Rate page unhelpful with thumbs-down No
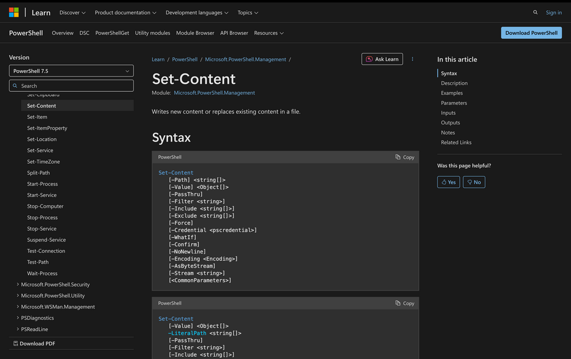The height and width of the screenshot is (359, 571). coord(474,182)
